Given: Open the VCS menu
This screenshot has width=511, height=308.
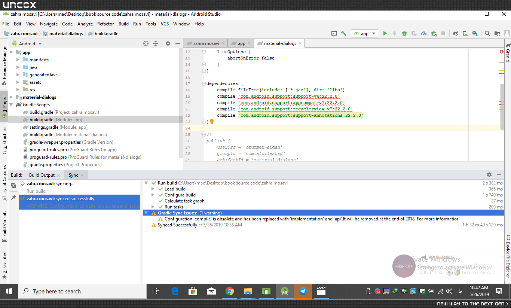Looking at the screenshot, I should coord(165,24).
